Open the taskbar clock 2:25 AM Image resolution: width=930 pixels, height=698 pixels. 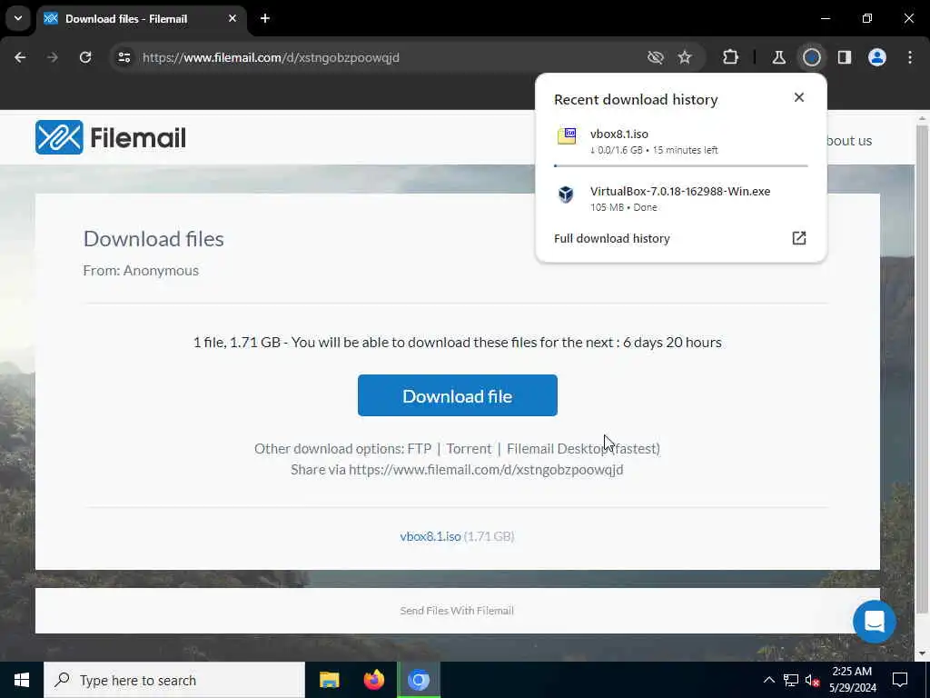click(x=852, y=680)
